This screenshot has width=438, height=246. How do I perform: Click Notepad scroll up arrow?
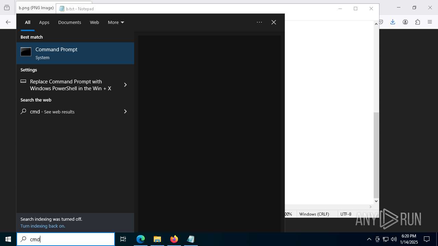click(x=376, y=24)
